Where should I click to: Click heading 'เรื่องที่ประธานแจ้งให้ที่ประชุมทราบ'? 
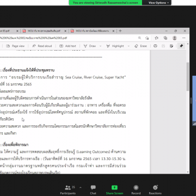click(28, 70)
